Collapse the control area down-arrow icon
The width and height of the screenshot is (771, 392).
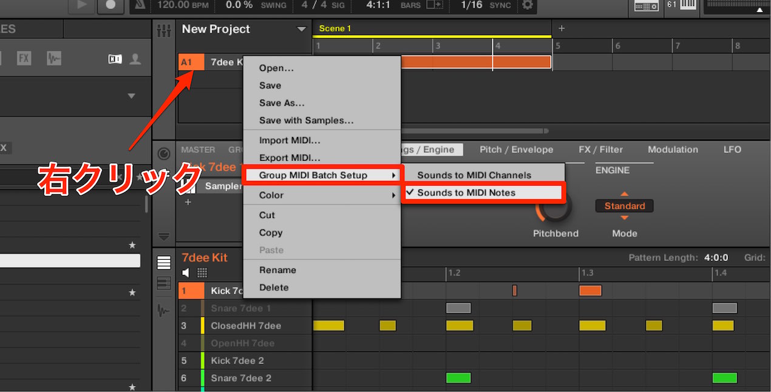pyautogui.click(x=164, y=237)
